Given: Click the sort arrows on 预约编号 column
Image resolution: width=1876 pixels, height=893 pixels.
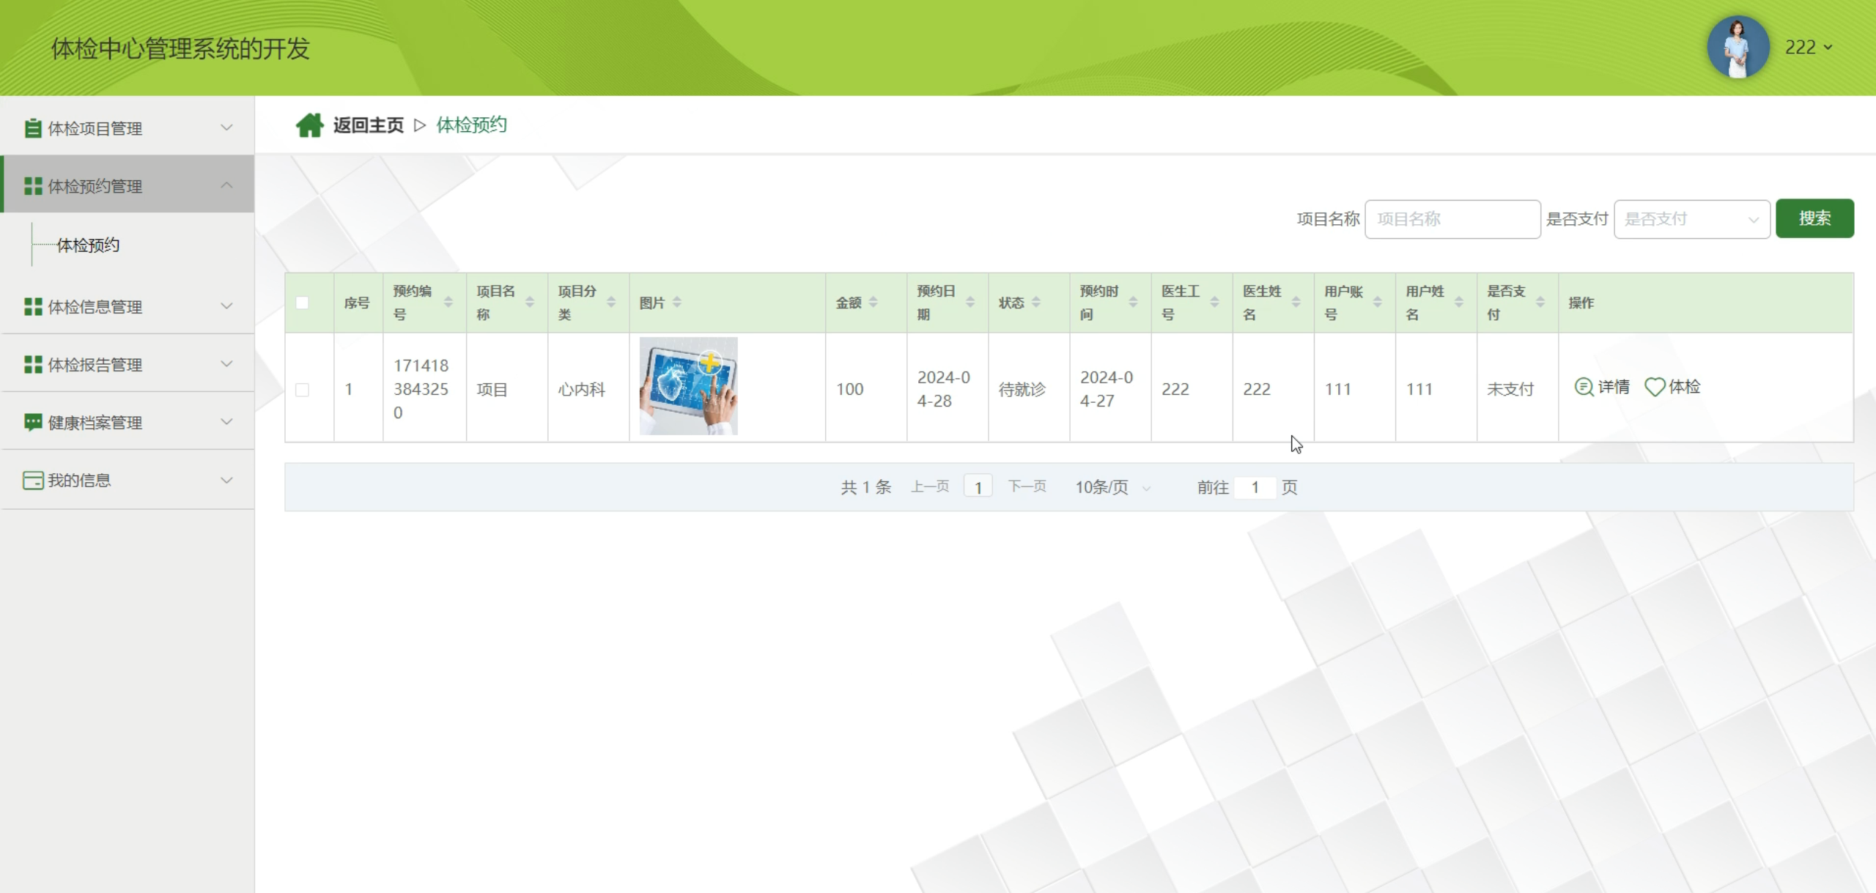Looking at the screenshot, I should coord(448,303).
